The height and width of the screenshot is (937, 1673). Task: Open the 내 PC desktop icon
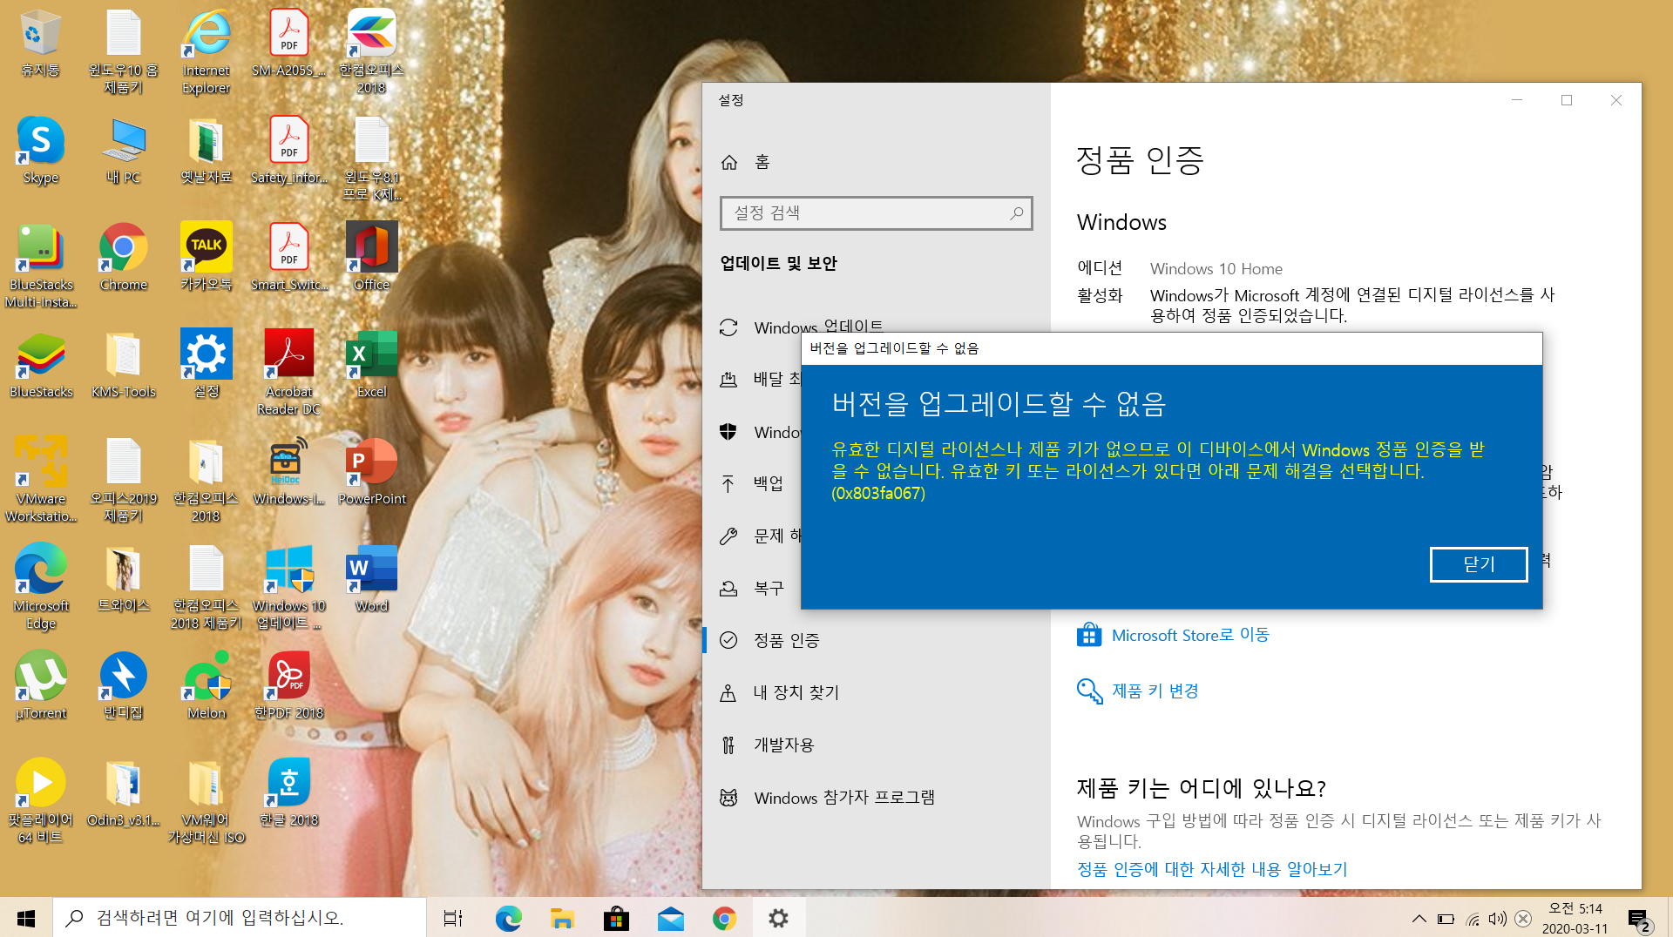[123, 150]
